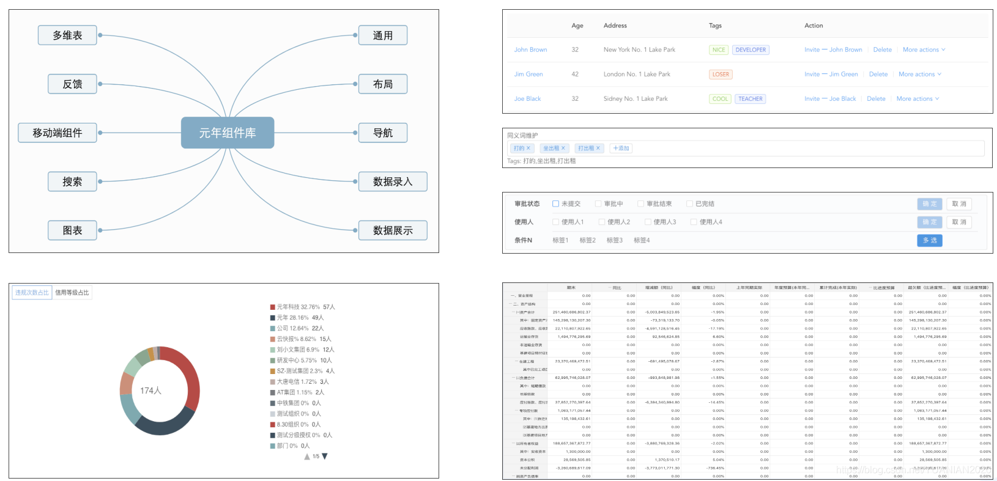Viewport: 997px width, 481px height.
Task: Collapse the 同比 column group header
Action: [x=610, y=288]
